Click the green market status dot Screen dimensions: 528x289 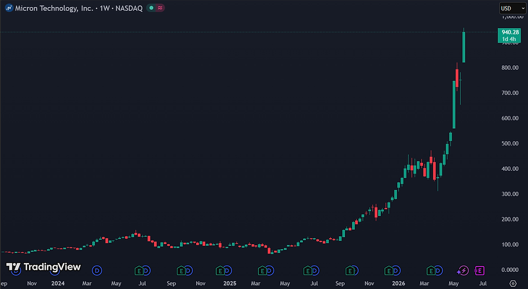(x=151, y=8)
